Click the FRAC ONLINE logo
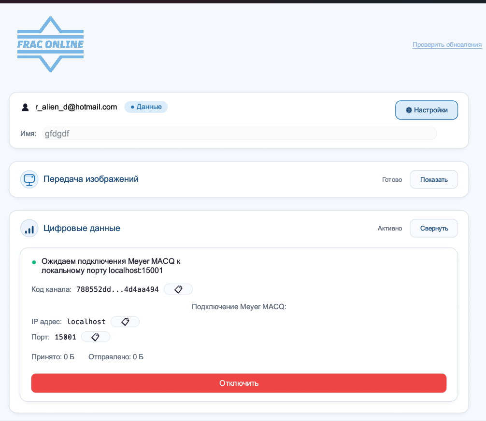The width and height of the screenshot is (486, 421). point(51,44)
